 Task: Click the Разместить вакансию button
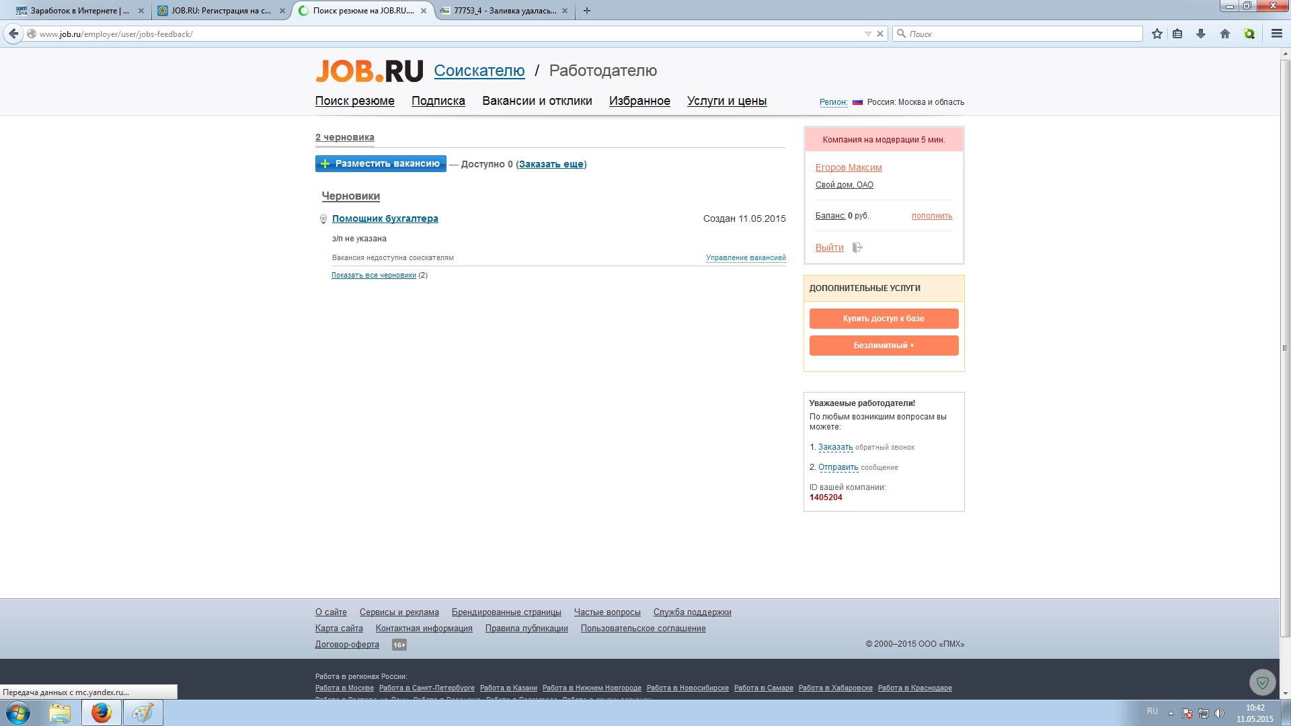pos(381,164)
